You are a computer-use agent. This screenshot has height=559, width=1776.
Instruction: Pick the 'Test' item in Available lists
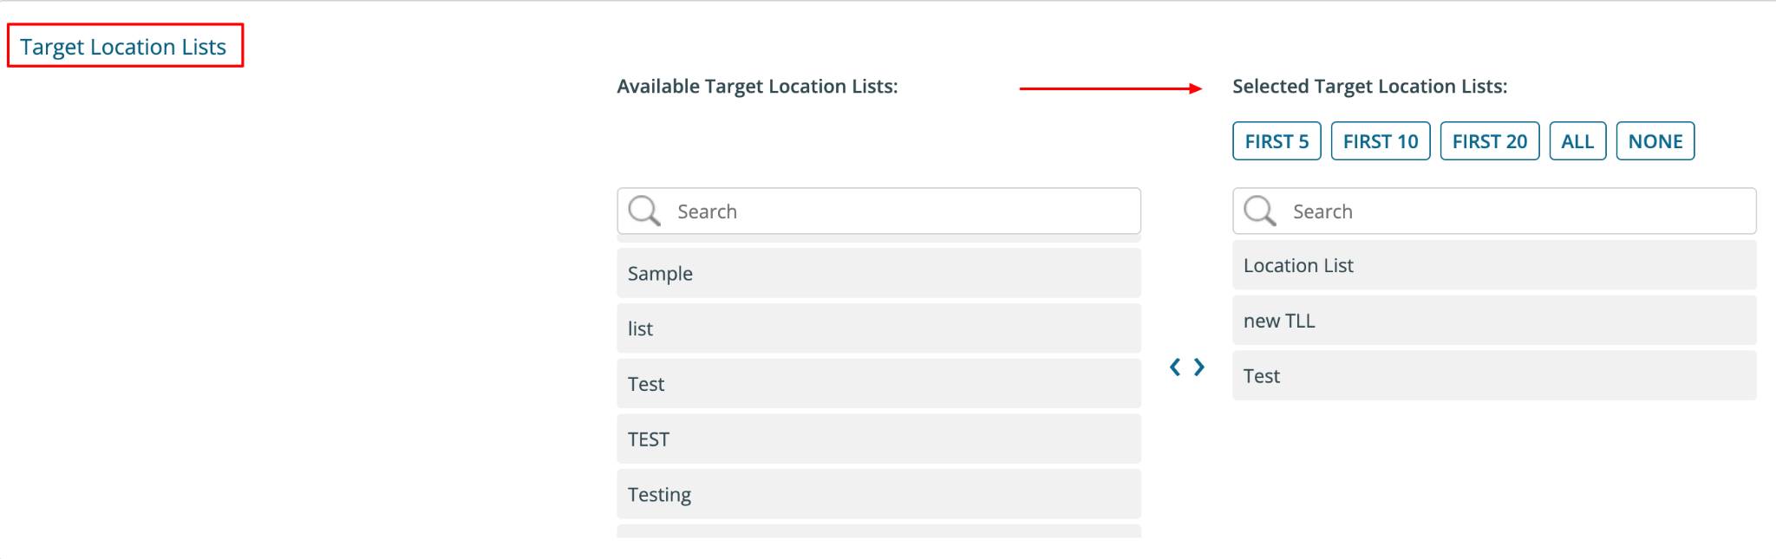click(878, 384)
